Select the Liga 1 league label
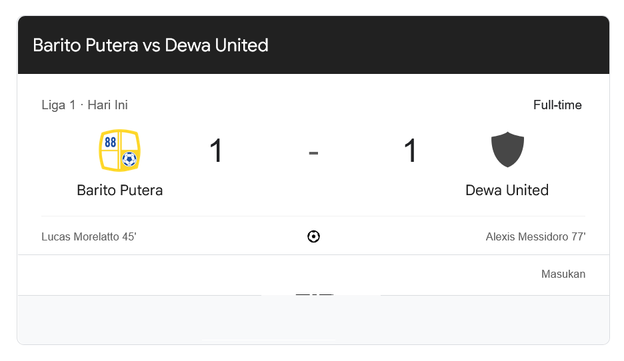Viewport: 624px width, 361px height. click(x=59, y=105)
